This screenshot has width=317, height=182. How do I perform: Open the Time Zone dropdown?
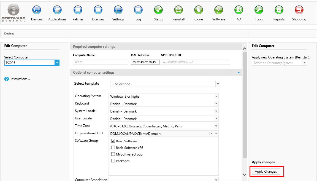pyautogui.click(x=216, y=126)
